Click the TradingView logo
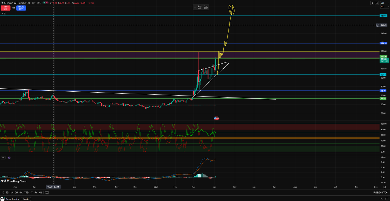Viewport: 390px width, 201px height. tap(13, 182)
